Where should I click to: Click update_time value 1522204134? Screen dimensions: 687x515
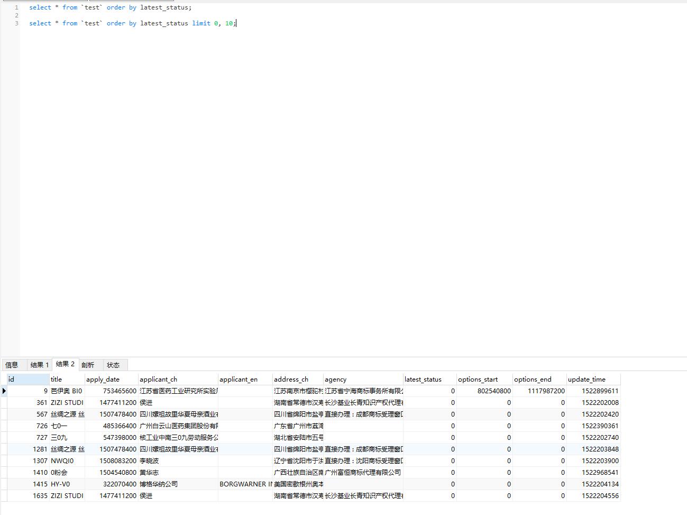[x=593, y=484]
